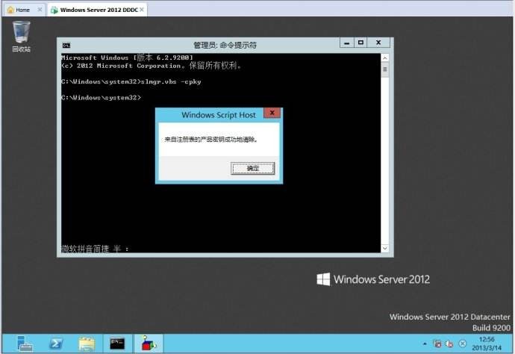Close the Windows Script Host dialog
Image resolution: width=515 pixels, height=354 pixels.
tap(272, 113)
